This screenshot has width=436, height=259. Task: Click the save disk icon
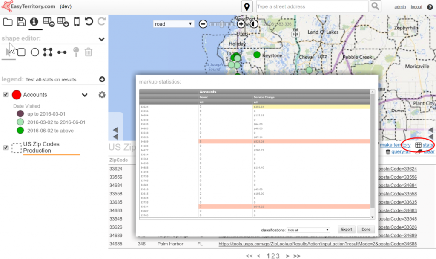pyautogui.click(x=21, y=22)
